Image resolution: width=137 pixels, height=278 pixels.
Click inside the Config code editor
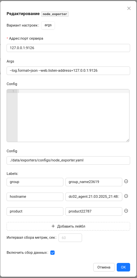(x=73, y=115)
